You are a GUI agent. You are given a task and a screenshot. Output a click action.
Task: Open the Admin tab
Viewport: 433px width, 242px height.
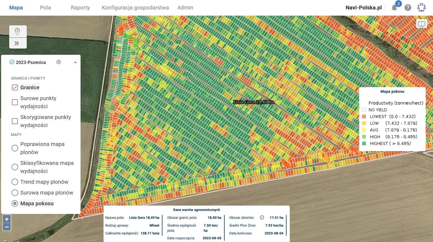[185, 8]
